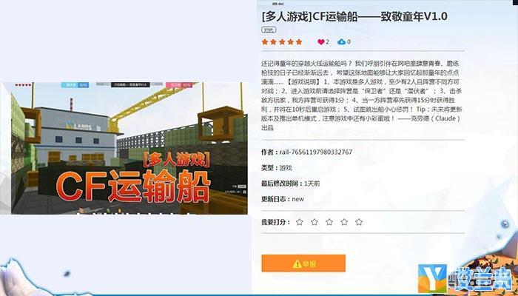The height and width of the screenshot is (296, 518).
Task: Click the small tag badge under the title
Action: [269, 30]
